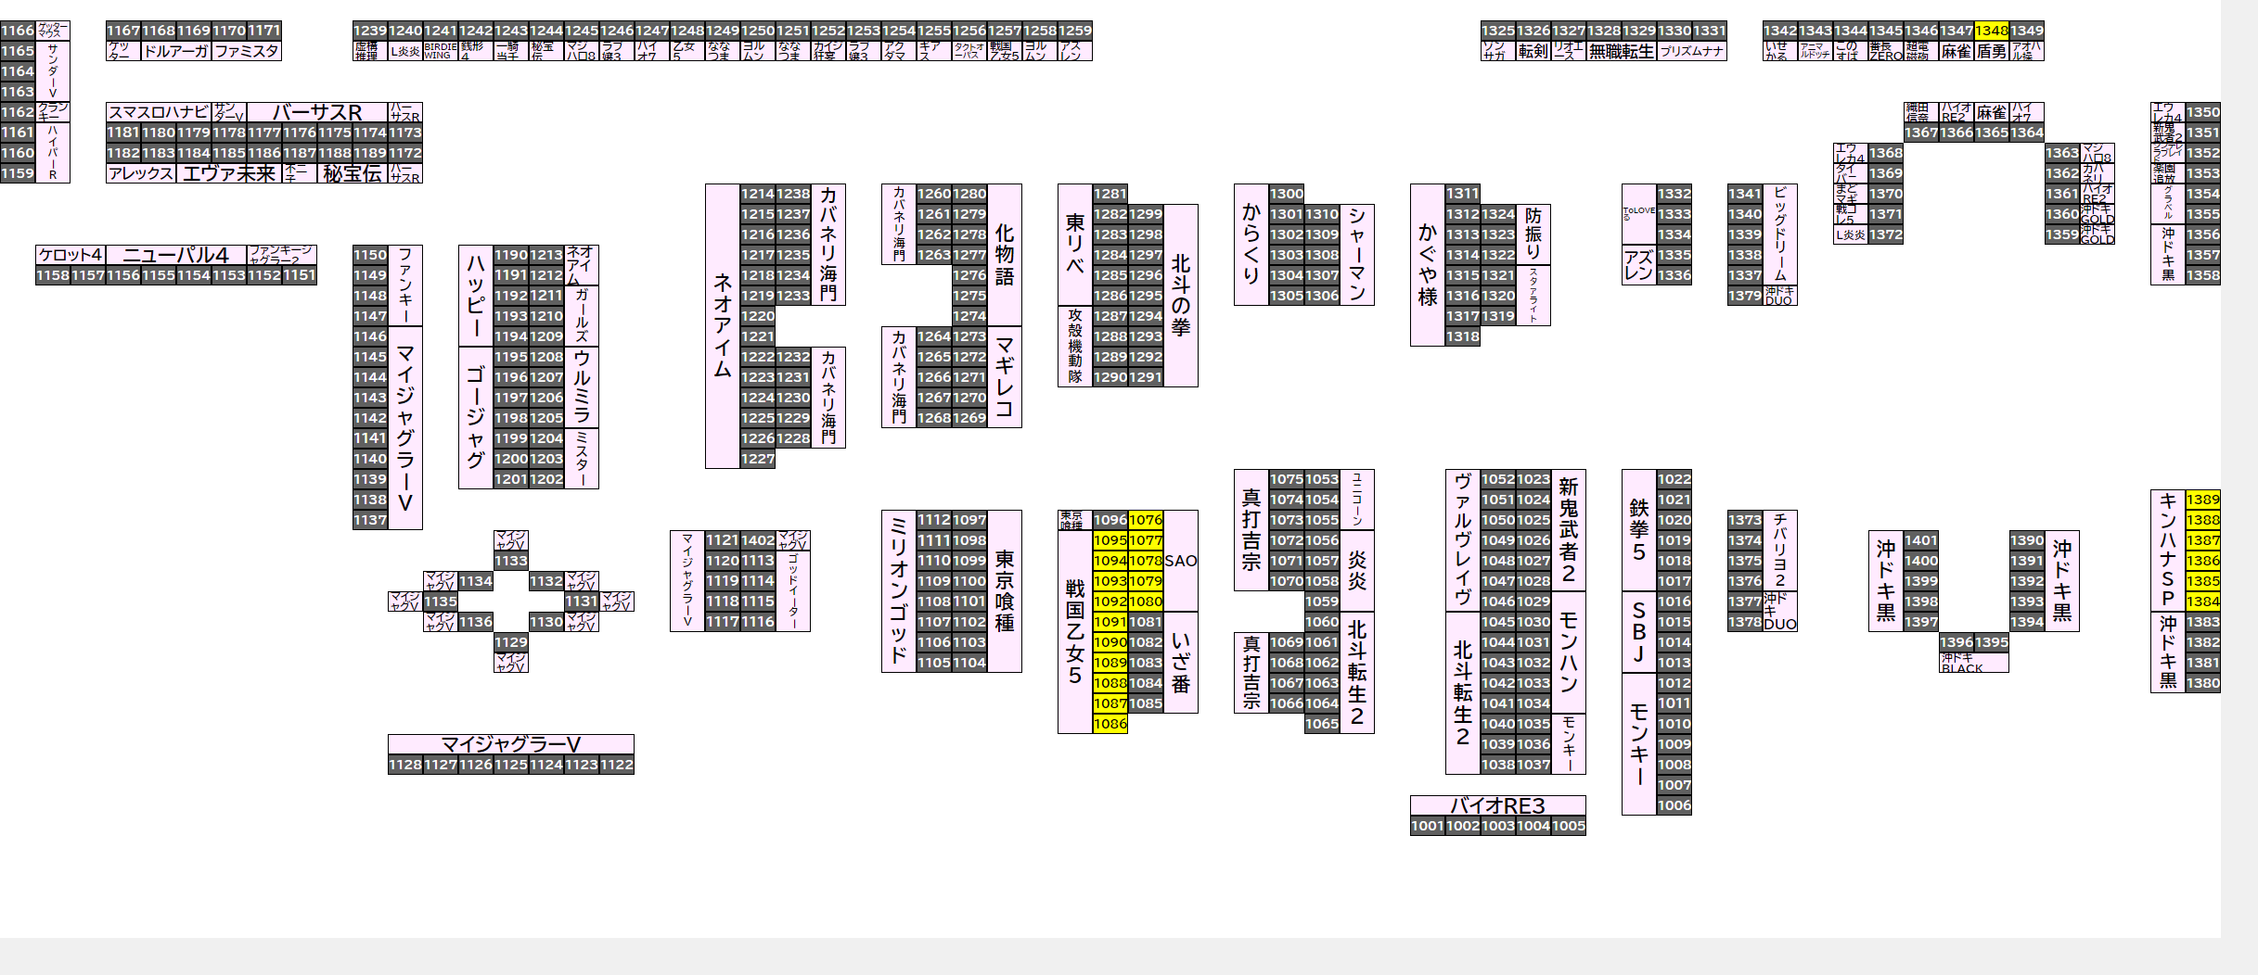Click machine number 1259
The image size is (2258, 975).
(x=1075, y=31)
